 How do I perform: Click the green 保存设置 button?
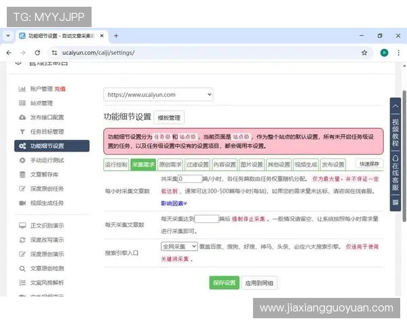pyautogui.click(x=225, y=283)
